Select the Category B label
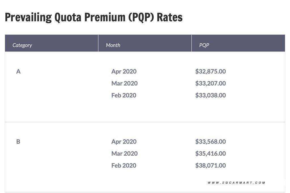Image resolution: width=290 pixels, height=193 pixels. click(x=18, y=142)
